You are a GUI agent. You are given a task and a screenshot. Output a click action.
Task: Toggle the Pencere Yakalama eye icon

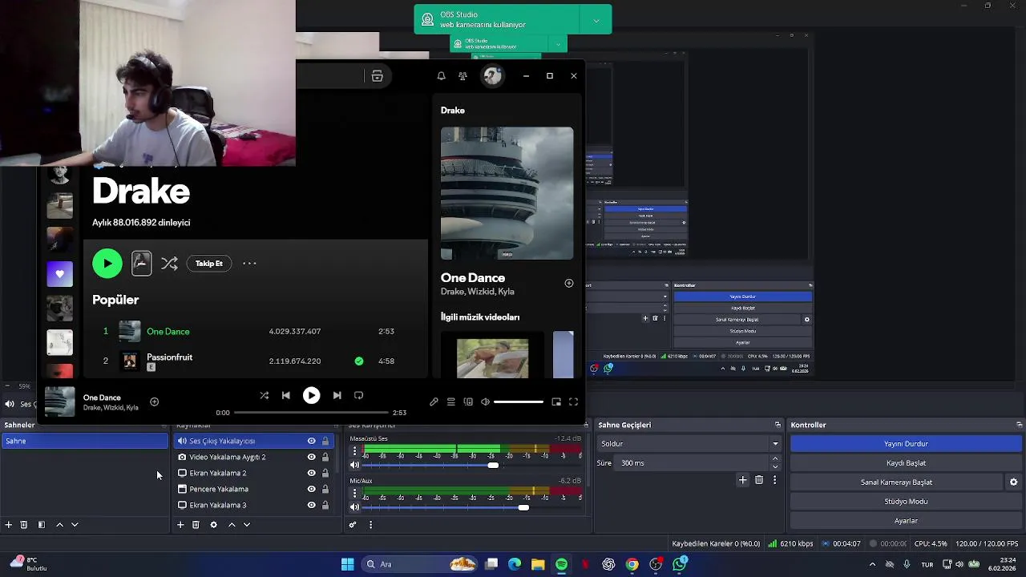(x=311, y=489)
